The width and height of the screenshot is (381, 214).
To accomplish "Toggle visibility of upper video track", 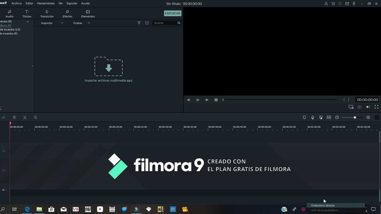I will [x=4, y=151].
